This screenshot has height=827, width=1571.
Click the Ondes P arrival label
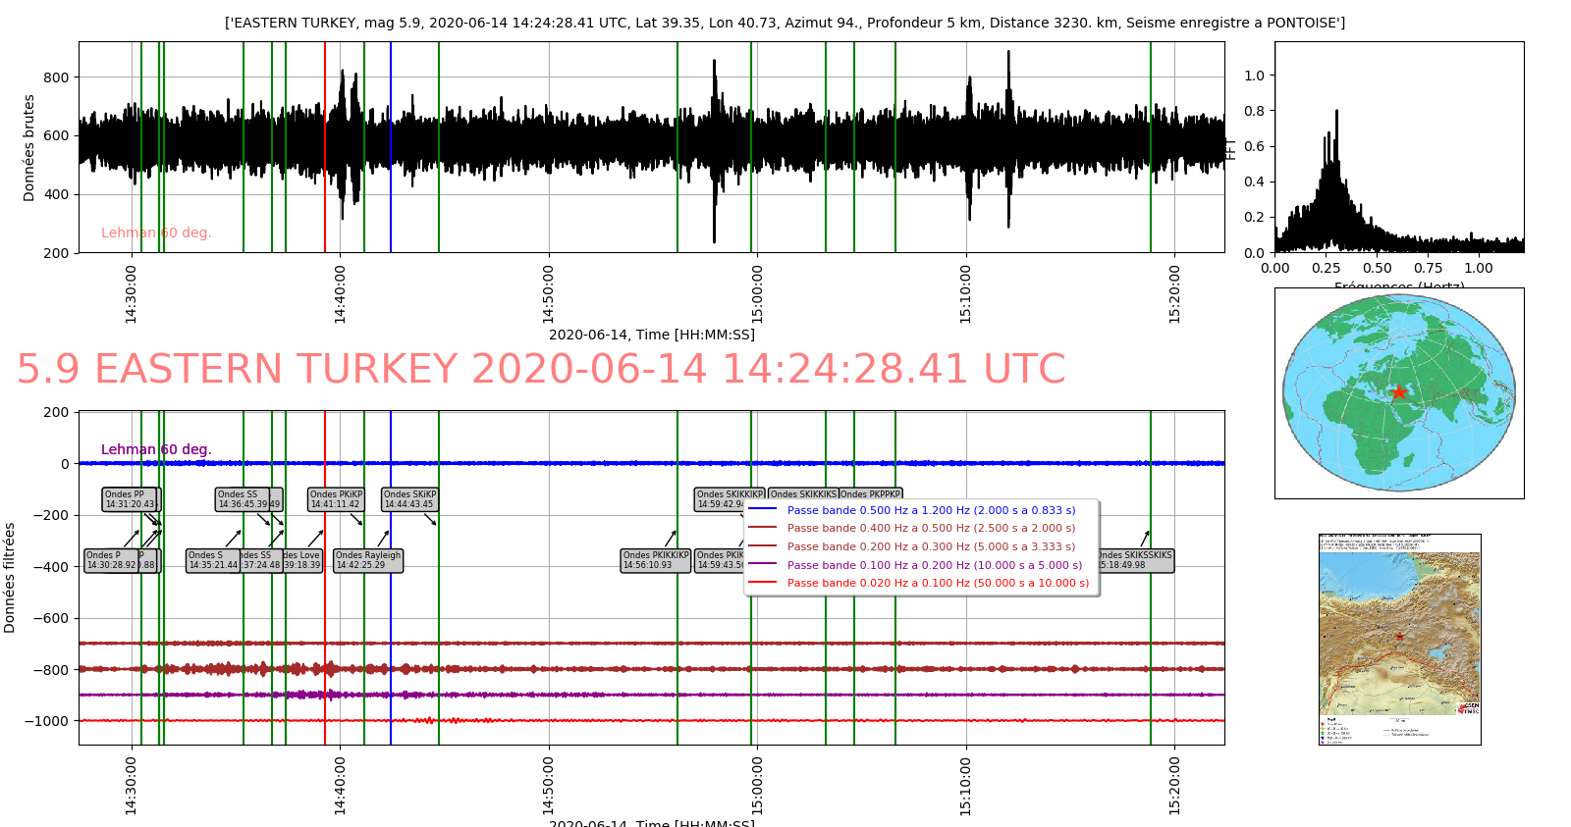110,560
